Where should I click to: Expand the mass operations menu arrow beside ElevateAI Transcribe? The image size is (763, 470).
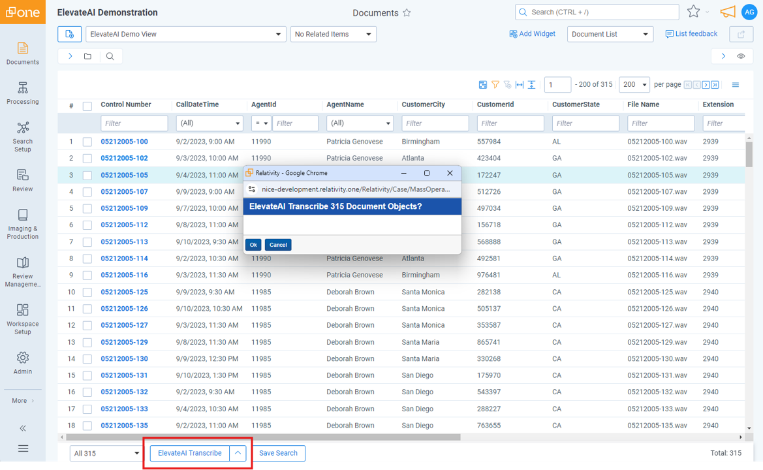pyautogui.click(x=238, y=453)
